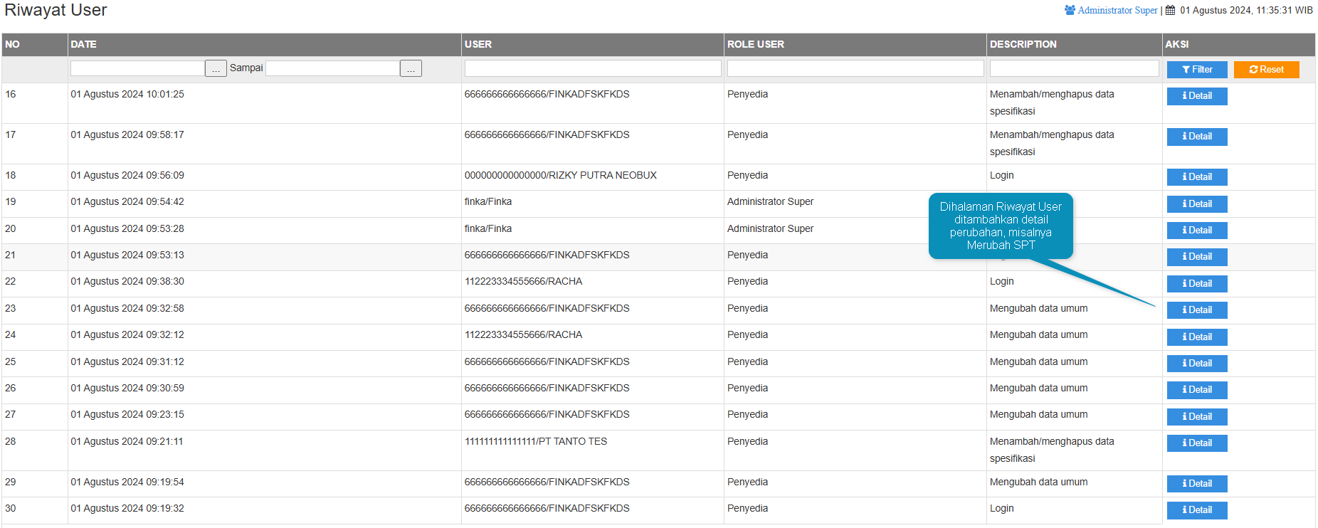Show Detail for row 19
This screenshot has height=528, width=1318.
click(1196, 204)
